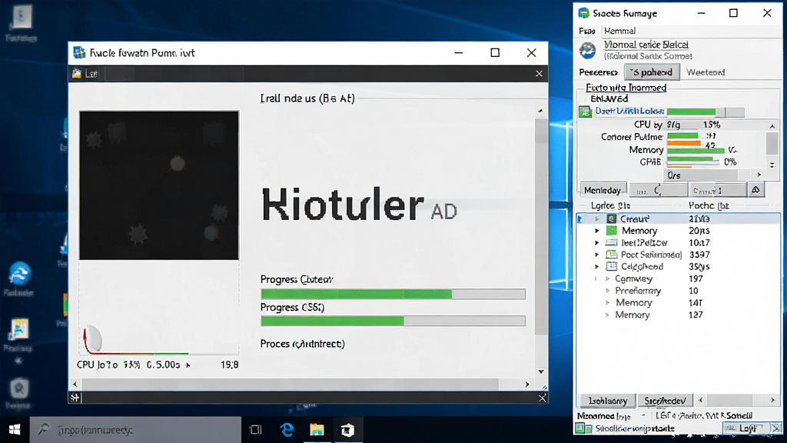This screenshot has width=787, height=443.
Task: Click the green icon of the 'Memory 20ns' row
Action: (611, 231)
